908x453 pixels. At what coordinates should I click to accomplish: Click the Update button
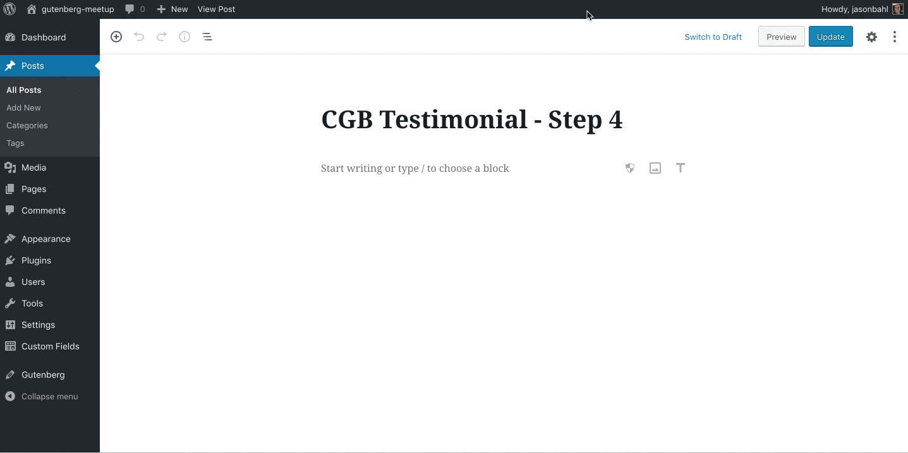(x=830, y=37)
